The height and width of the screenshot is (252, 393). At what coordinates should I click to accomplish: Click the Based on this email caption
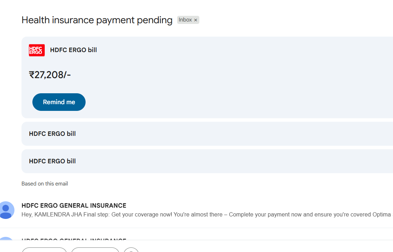(x=45, y=184)
